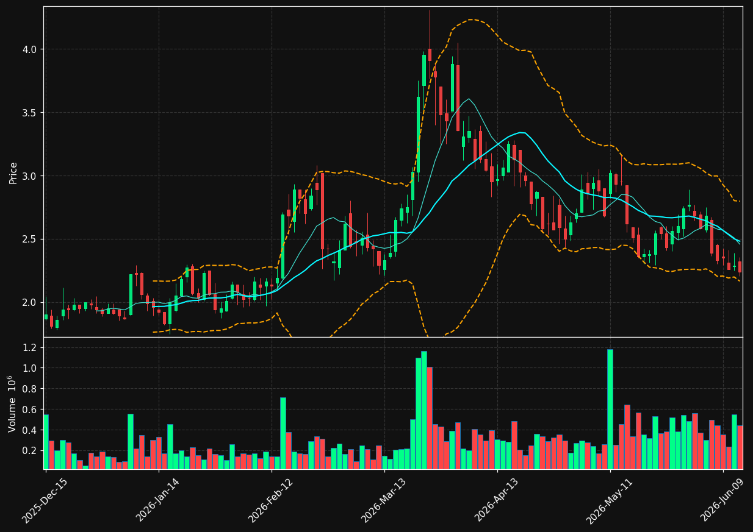Click the 0.8 volume tick label
Screen dimensions: 753x532
pyautogui.click(x=31, y=389)
